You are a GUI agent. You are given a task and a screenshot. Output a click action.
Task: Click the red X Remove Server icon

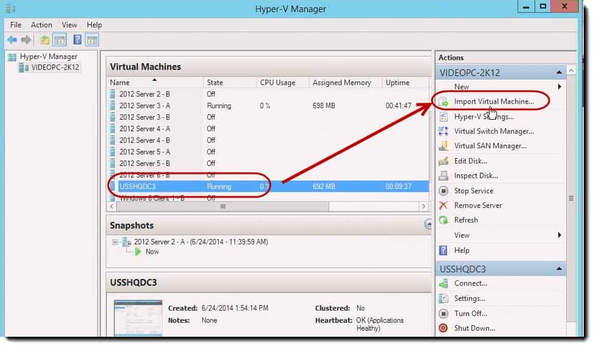pyautogui.click(x=443, y=205)
